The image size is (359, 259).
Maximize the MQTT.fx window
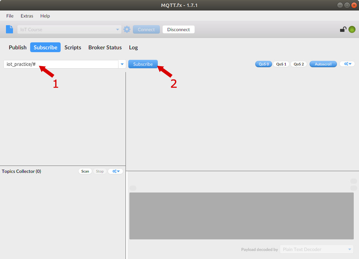[x=347, y=5]
